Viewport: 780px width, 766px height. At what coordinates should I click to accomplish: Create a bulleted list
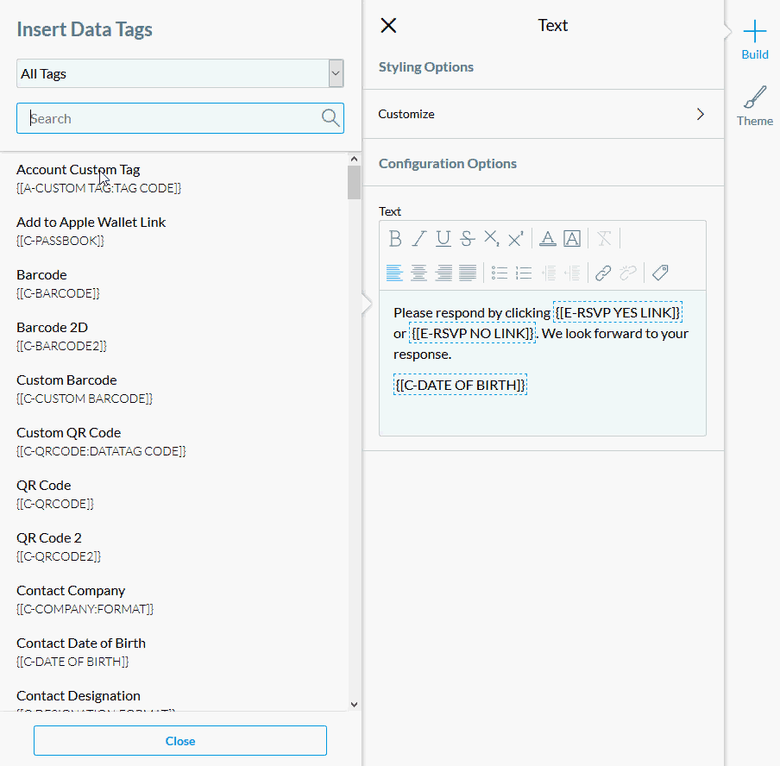tap(499, 273)
